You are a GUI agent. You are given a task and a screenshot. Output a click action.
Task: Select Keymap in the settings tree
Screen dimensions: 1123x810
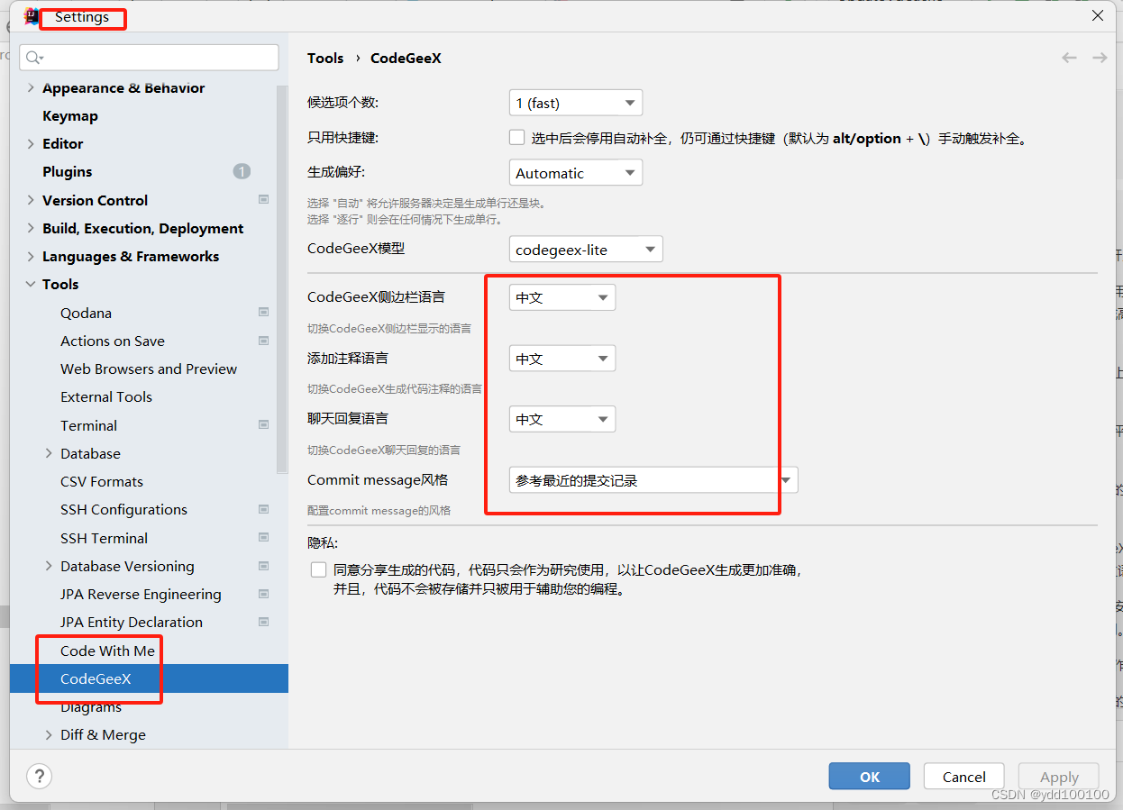[x=70, y=115]
